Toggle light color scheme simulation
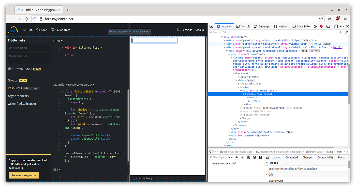Viewport: 356px width, 188px height. coord(248,157)
